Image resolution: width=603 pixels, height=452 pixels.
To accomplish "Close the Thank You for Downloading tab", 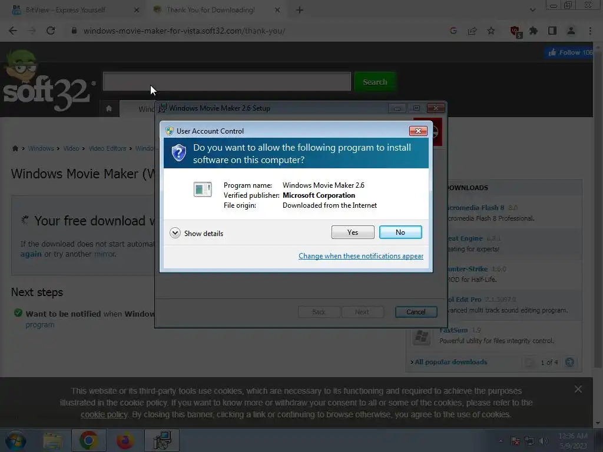I will tap(277, 10).
